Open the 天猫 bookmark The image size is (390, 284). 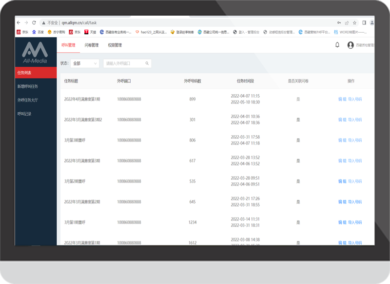[x=90, y=32]
